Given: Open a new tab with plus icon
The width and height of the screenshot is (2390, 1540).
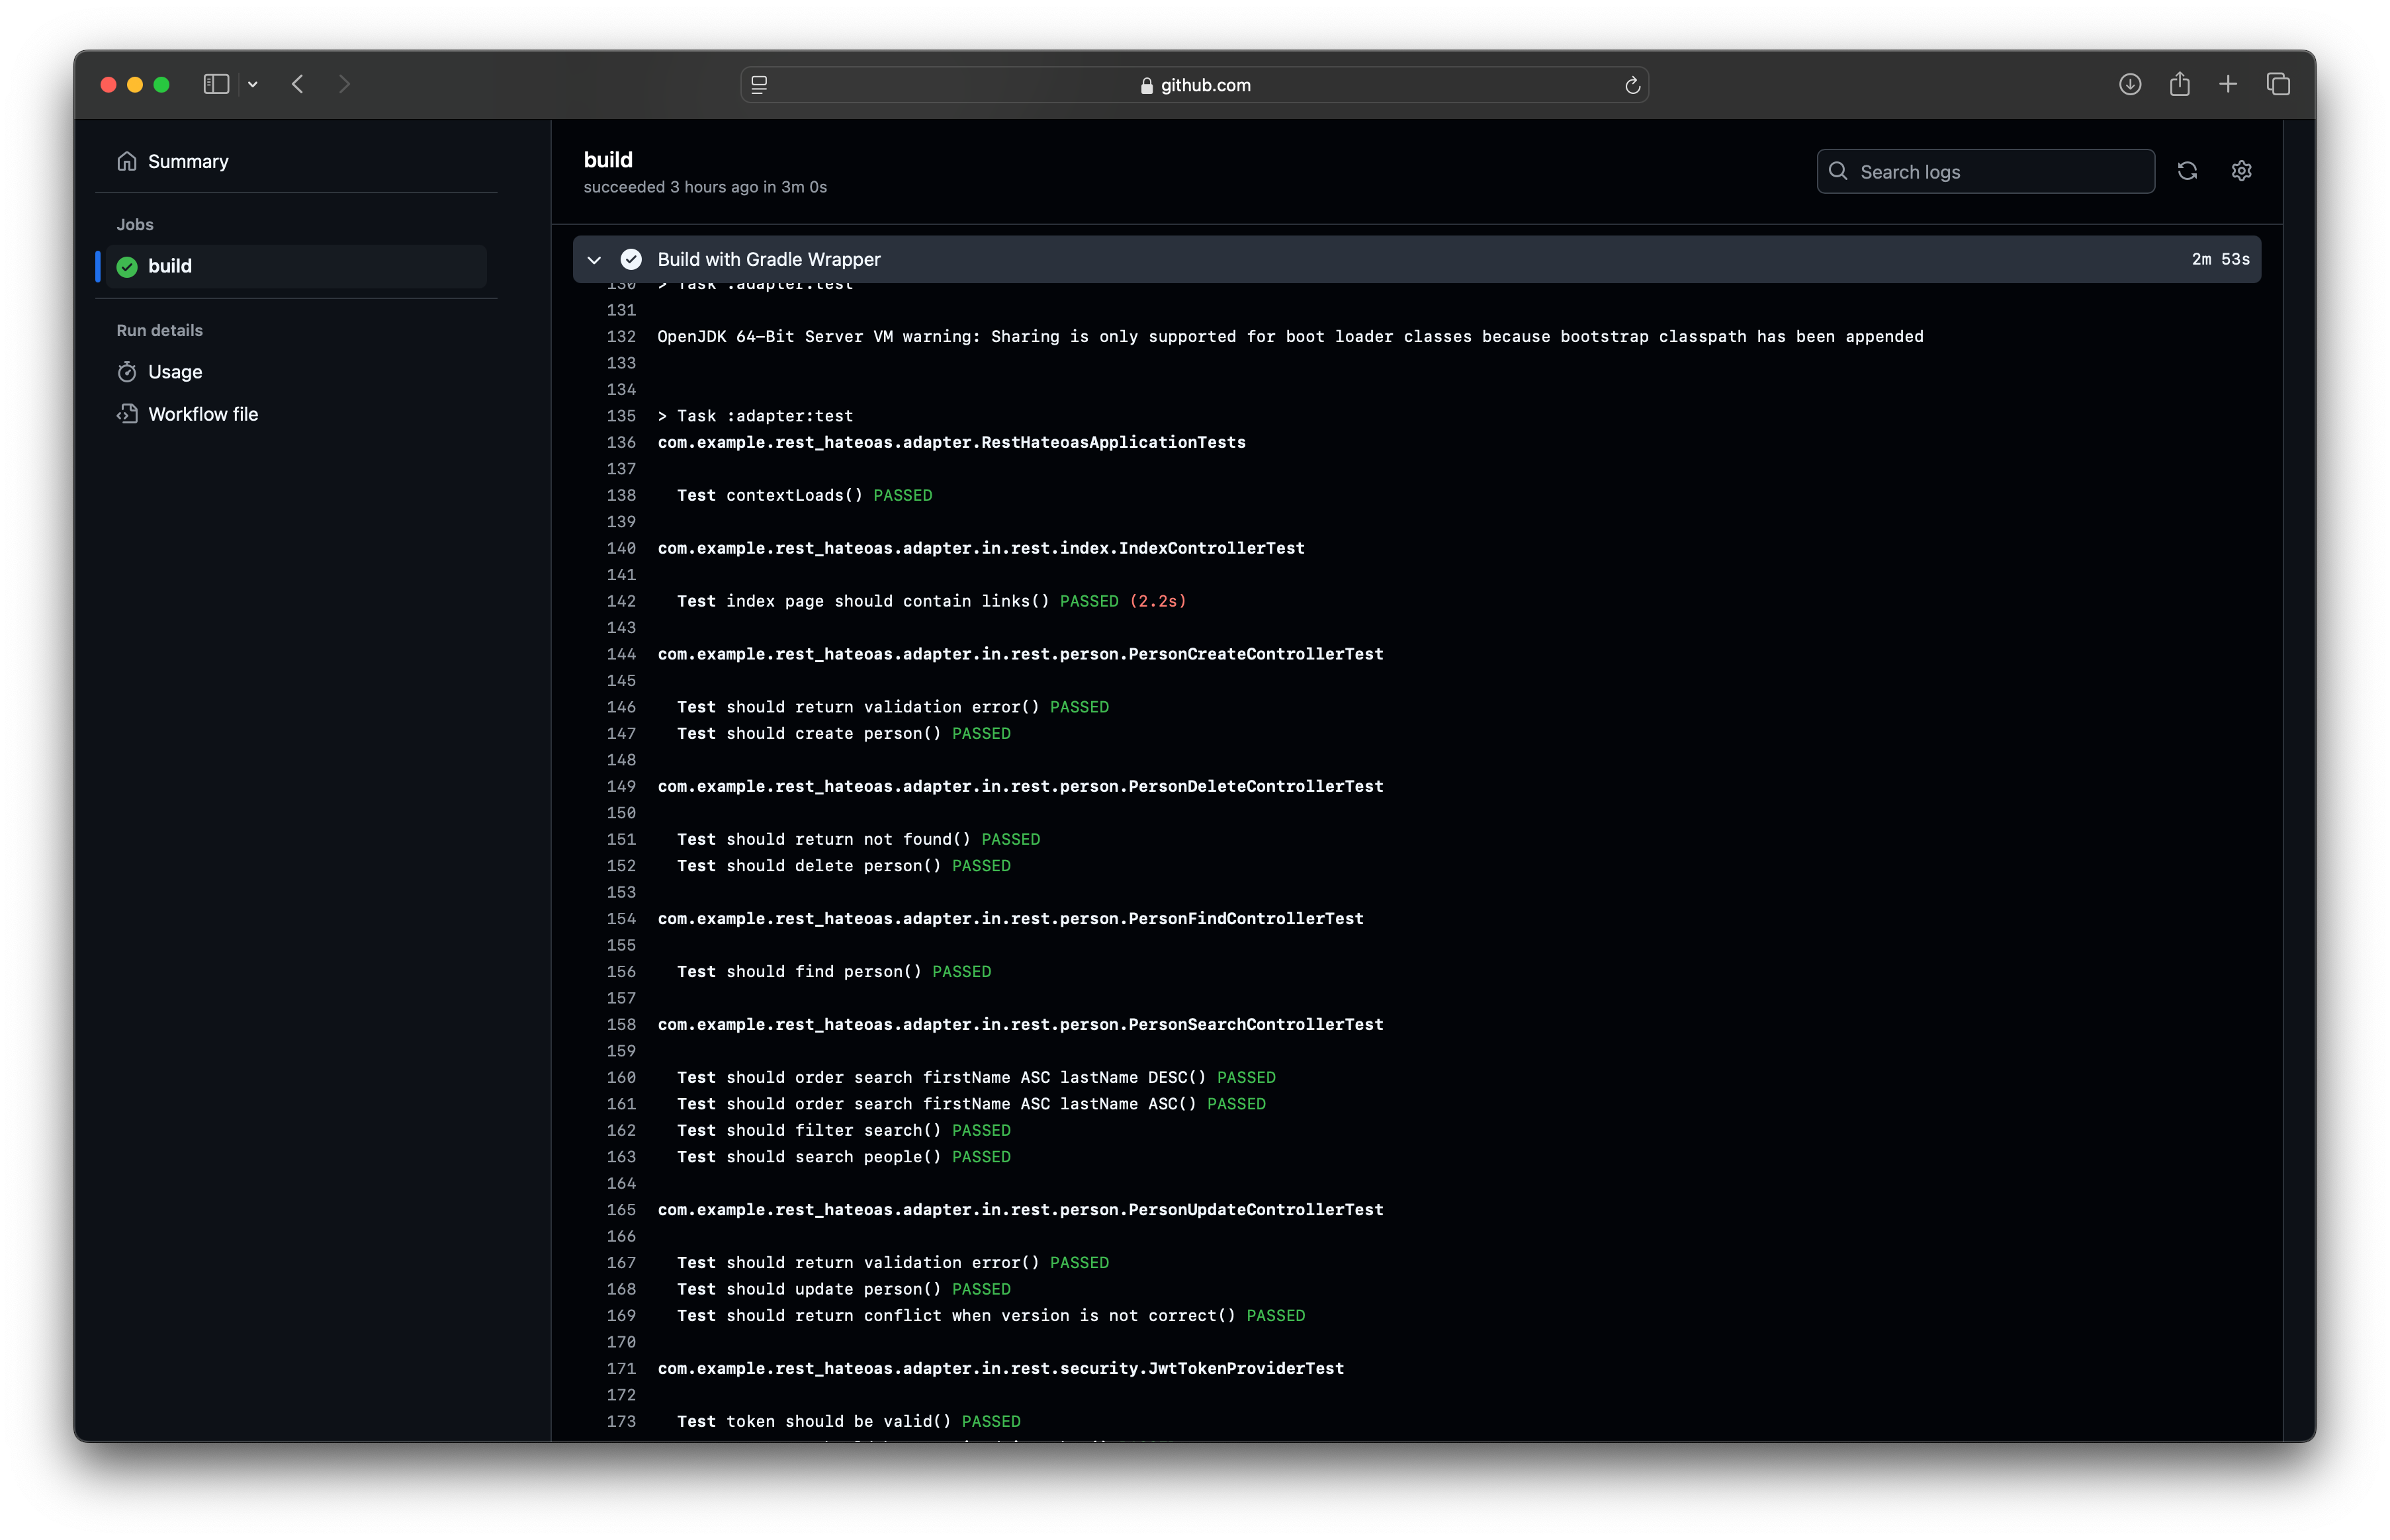Looking at the screenshot, I should click(x=2228, y=84).
